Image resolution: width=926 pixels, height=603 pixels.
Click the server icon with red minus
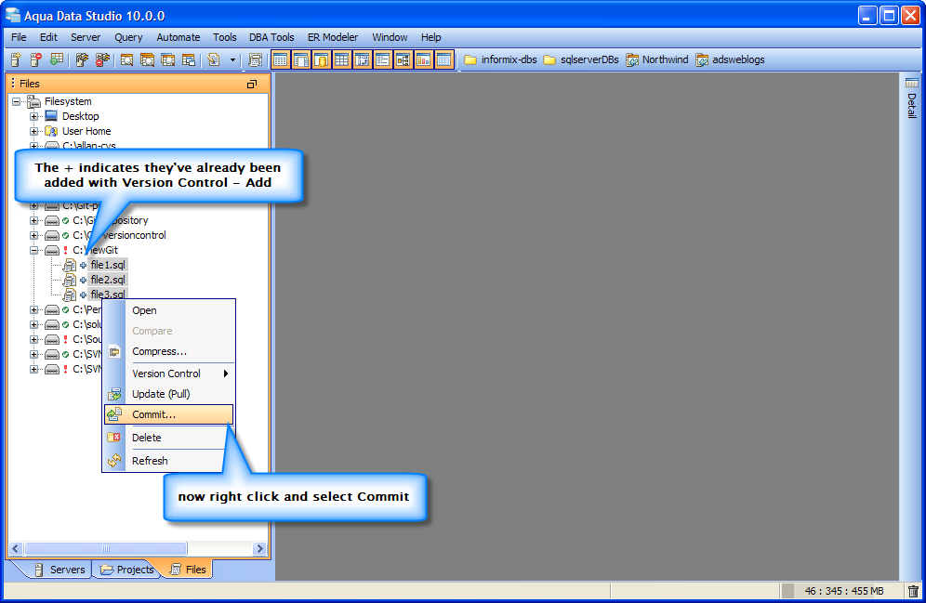[36, 59]
